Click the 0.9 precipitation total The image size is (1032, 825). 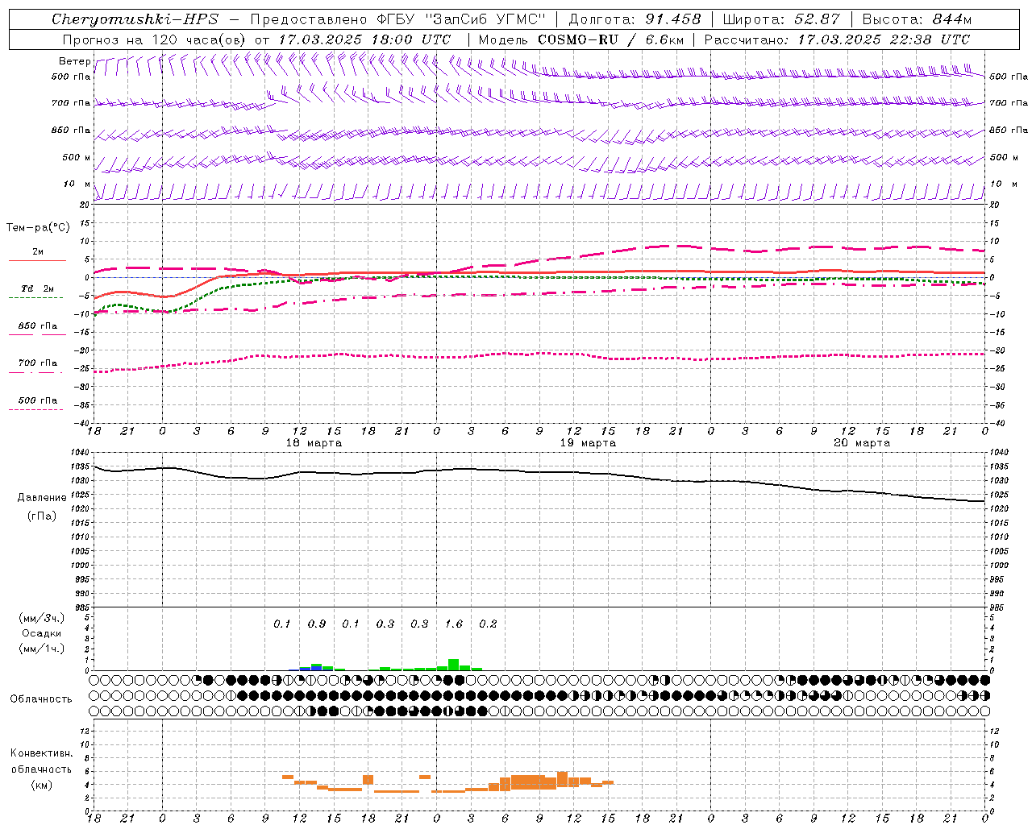(317, 624)
